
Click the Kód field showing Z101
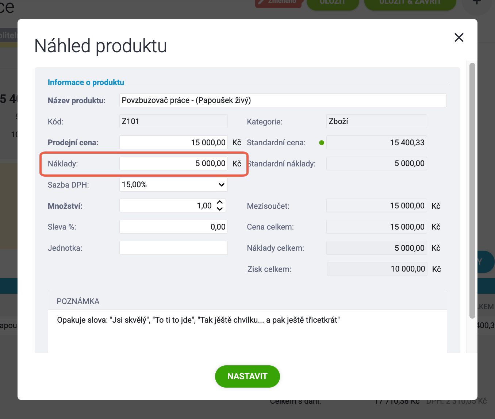click(x=173, y=121)
